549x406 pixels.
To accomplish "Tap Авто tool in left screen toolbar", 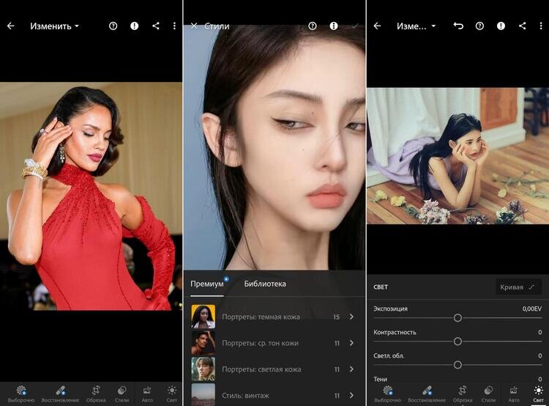I will click(x=147, y=394).
